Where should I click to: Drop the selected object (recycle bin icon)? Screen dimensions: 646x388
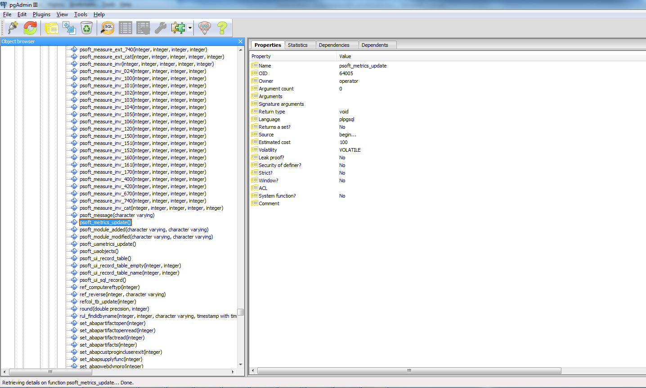coord(86,28)
